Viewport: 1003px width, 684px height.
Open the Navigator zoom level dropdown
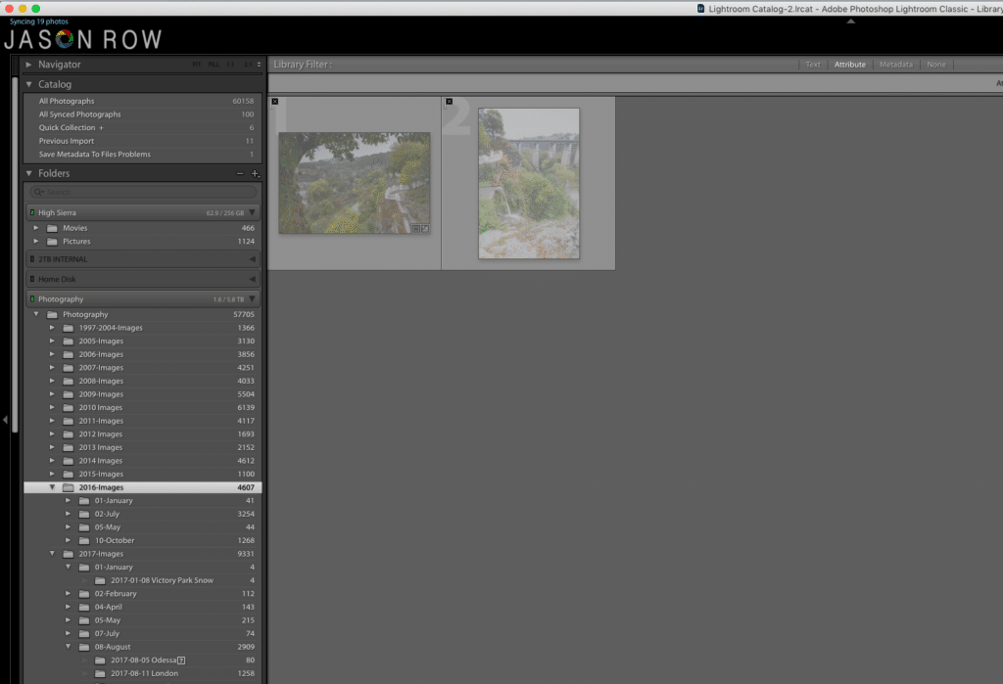tap(259, 65)
